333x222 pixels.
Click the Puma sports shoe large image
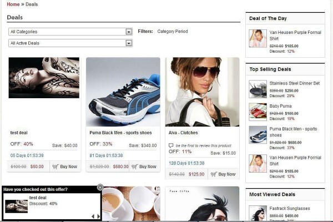pos(123,92)
